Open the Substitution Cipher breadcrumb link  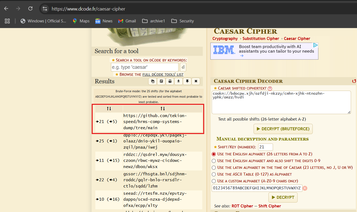click(x=261, y=39)
